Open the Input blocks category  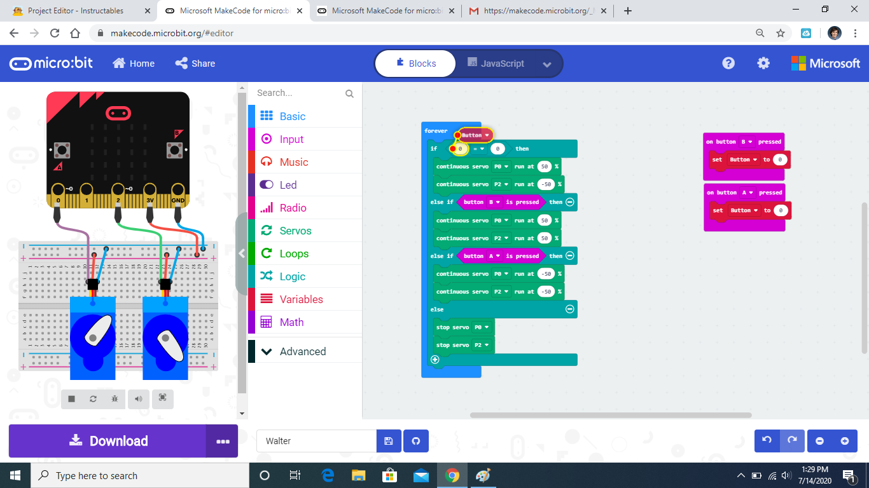305,139
